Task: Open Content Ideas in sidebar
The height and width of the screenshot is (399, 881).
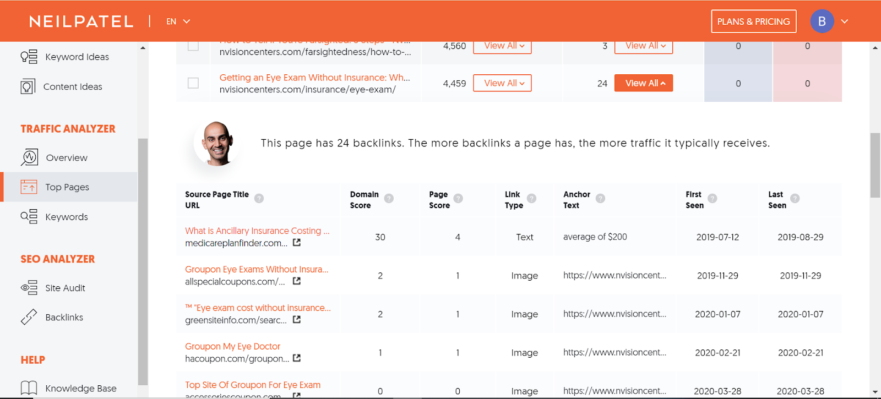Action: click(73, 86)
